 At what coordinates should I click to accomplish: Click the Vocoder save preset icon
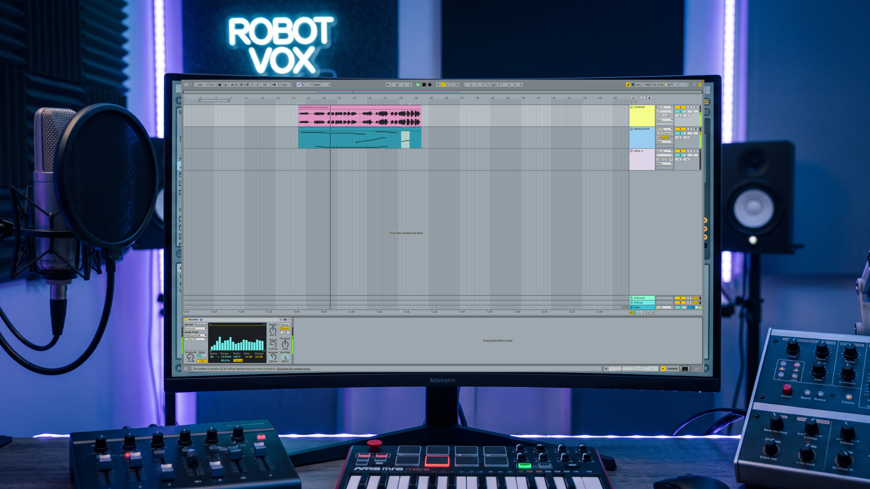coord(285,320)
